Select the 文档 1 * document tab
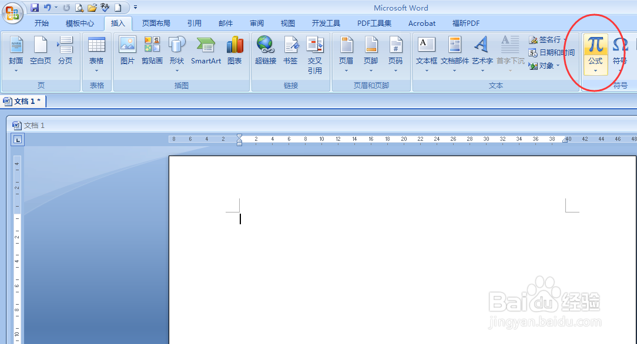The height and width of the screenshot is (344, 637). 24,102
